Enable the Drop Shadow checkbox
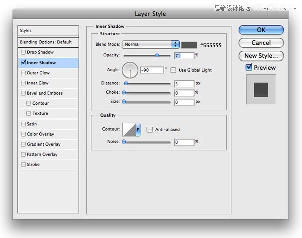 click(x=23, y=52)
